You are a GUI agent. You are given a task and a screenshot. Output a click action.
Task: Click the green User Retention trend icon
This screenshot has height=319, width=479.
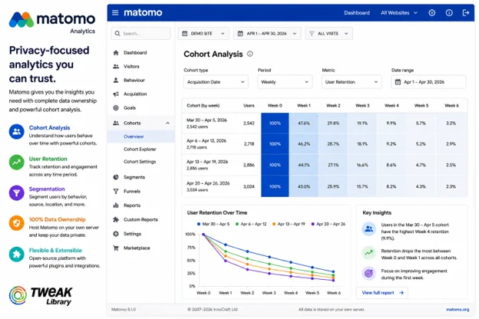[16, 163]
